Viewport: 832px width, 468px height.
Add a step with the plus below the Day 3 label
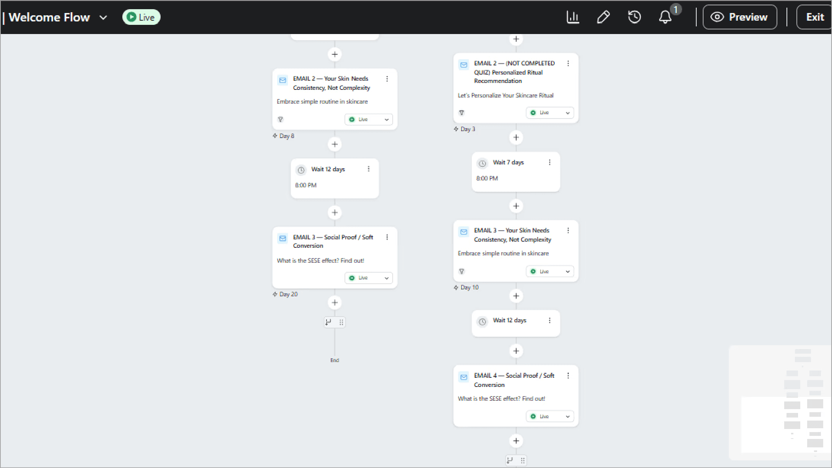pos(516,138)
